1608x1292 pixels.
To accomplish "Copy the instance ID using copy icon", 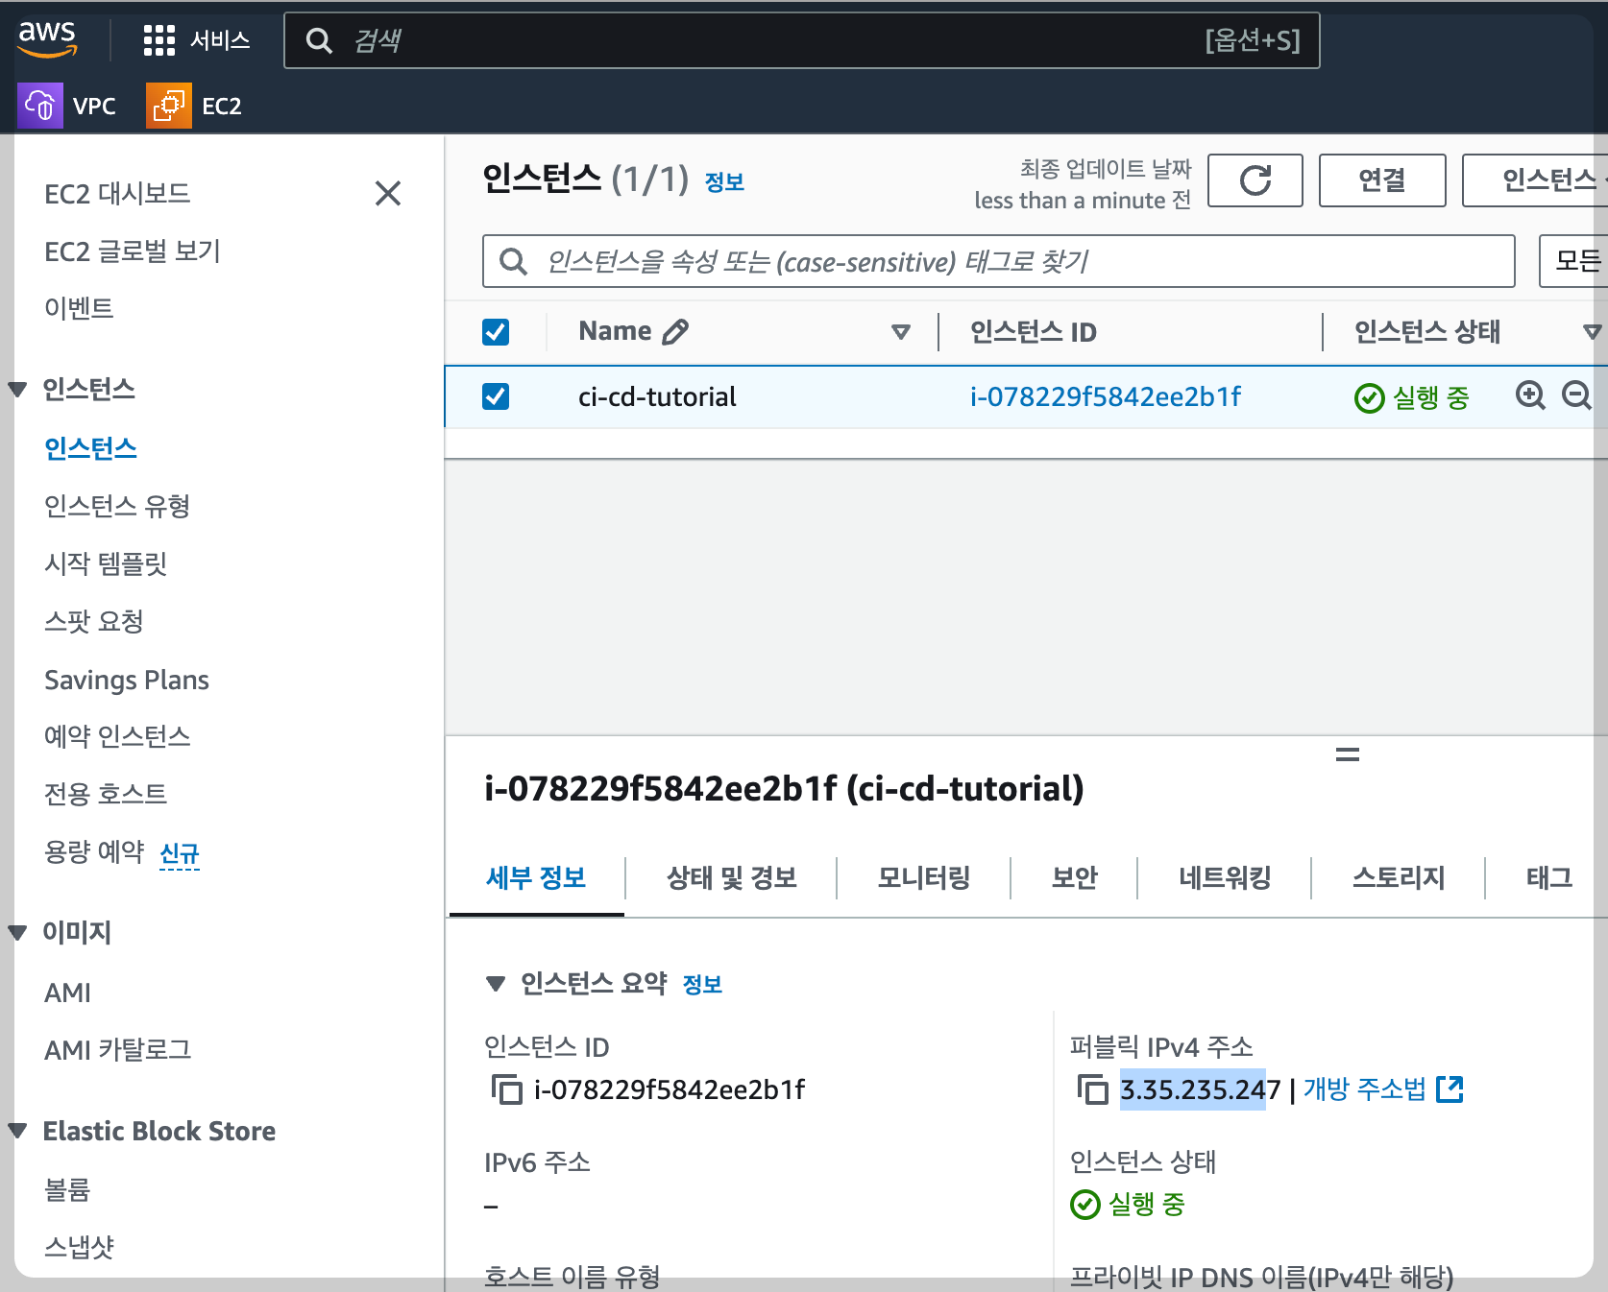I will tap(506, 1089).
